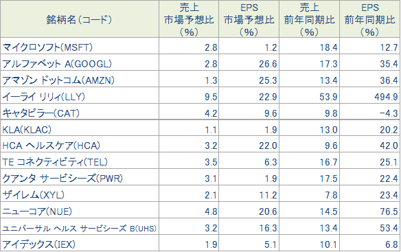Viewport: 401px width, 252px height.
Task: Select the アマゾン ドットコム(AMZN) cell
Action: pyautogui.click(x=58, y=80)
